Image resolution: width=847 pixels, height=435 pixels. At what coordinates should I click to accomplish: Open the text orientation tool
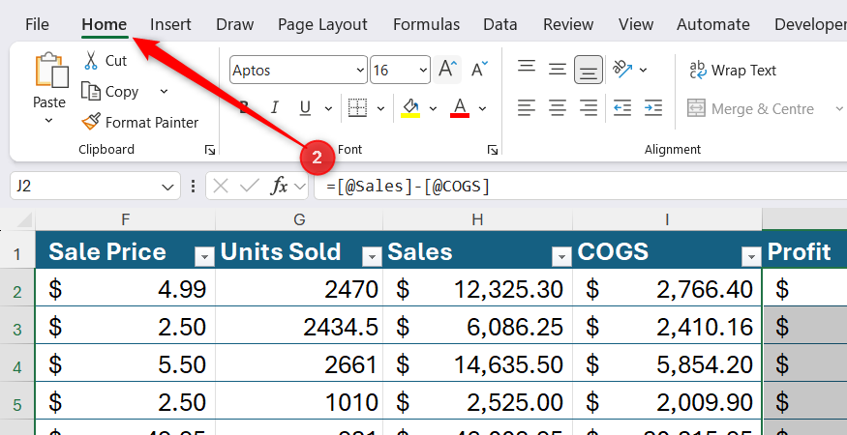pos(622,70)
